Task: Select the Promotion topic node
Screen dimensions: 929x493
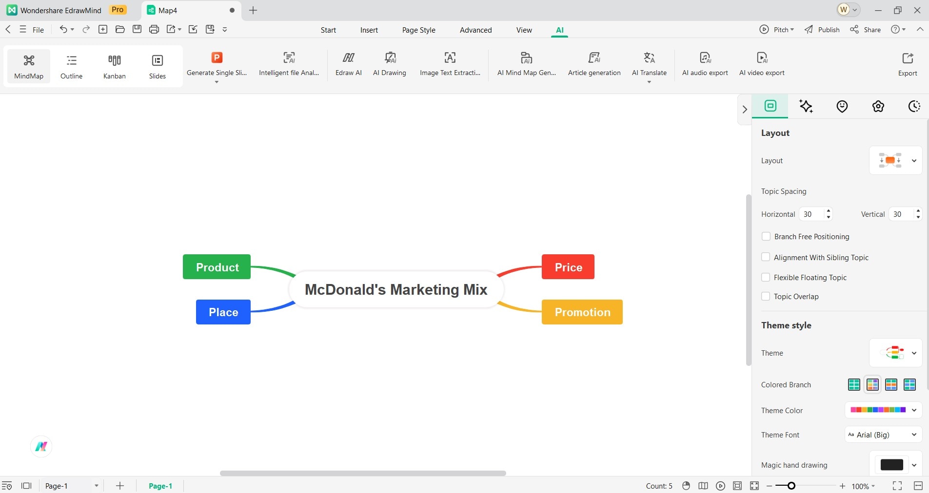Action: (582, 312)
